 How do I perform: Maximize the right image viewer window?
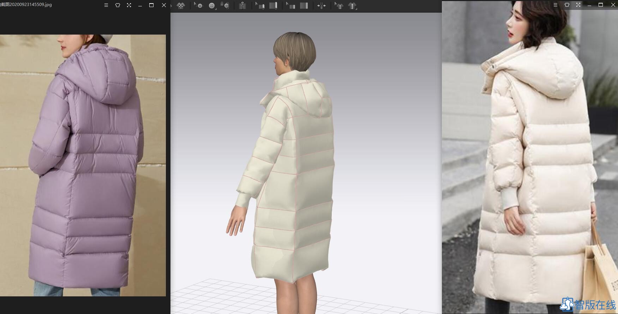[x=601, y=5]
